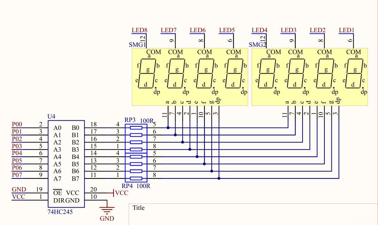Click the seven-segment digit under LED5

coord(234,74)
